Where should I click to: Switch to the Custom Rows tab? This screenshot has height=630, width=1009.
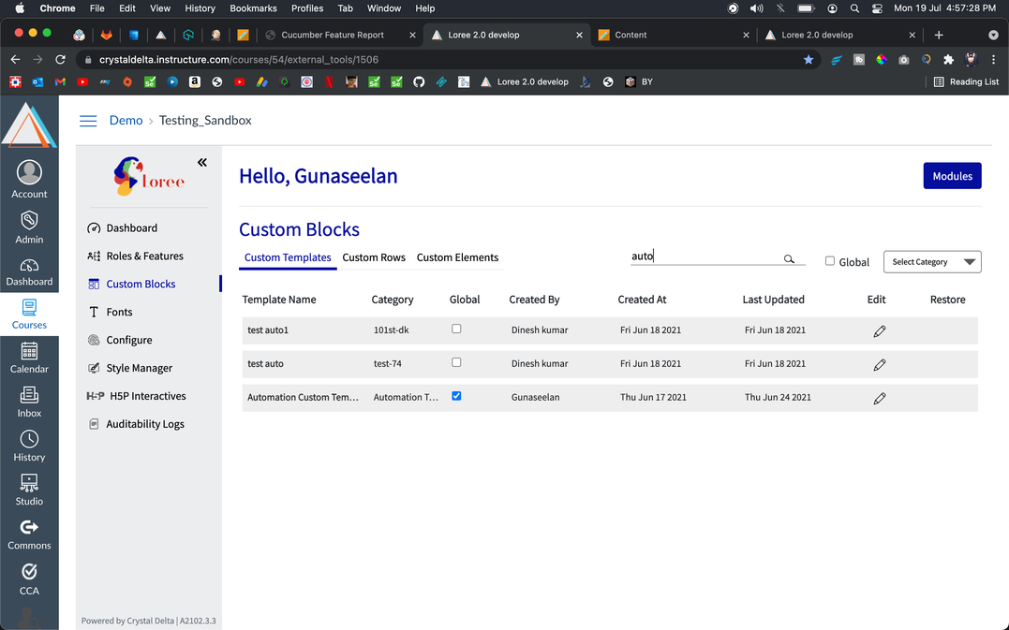pyautogui.click(x=374, y=257)
